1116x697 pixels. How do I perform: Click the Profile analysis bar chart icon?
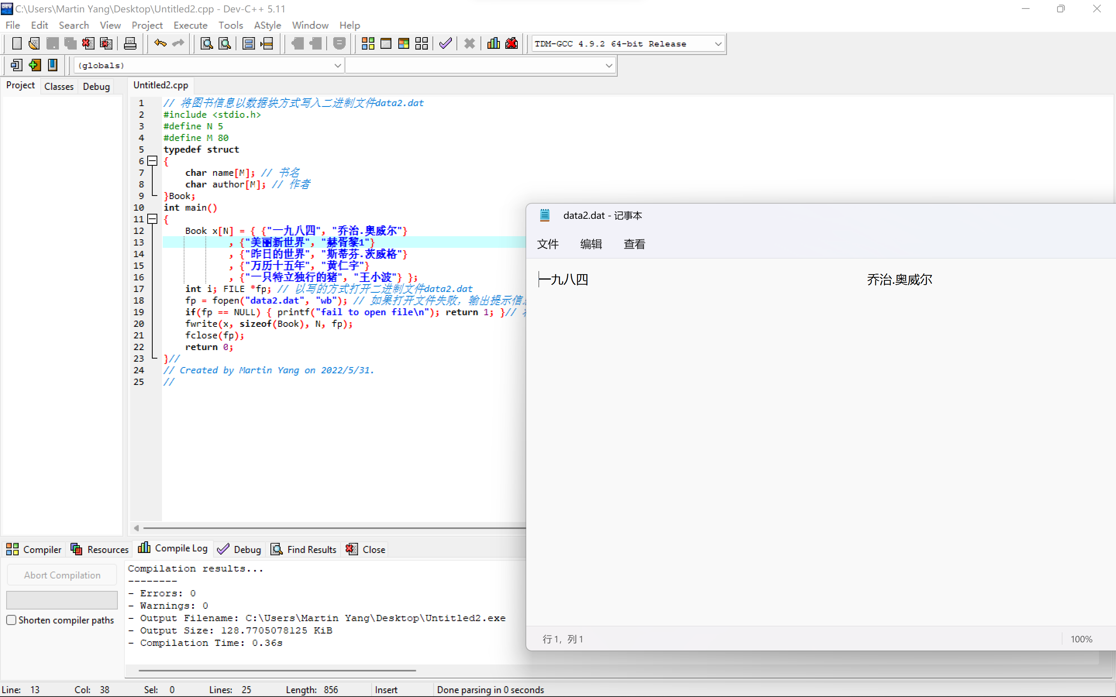493,43
